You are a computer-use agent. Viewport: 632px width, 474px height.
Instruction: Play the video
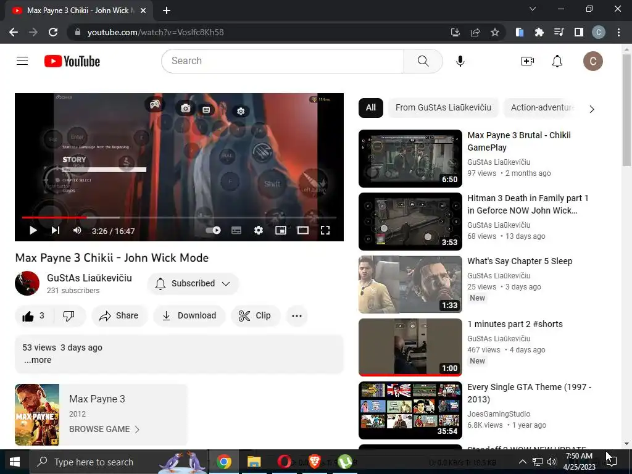point(33,230)
